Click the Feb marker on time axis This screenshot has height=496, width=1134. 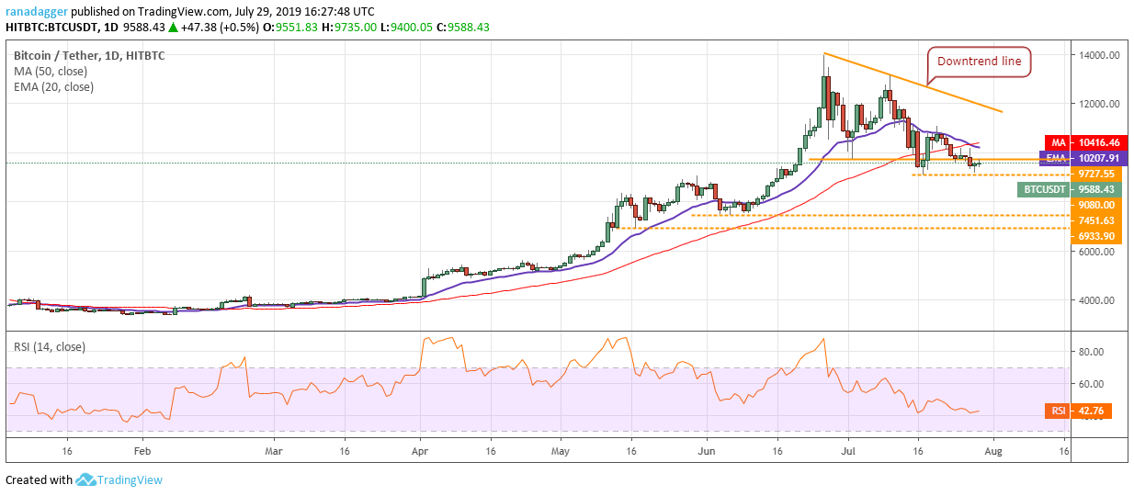coord(141,452)
